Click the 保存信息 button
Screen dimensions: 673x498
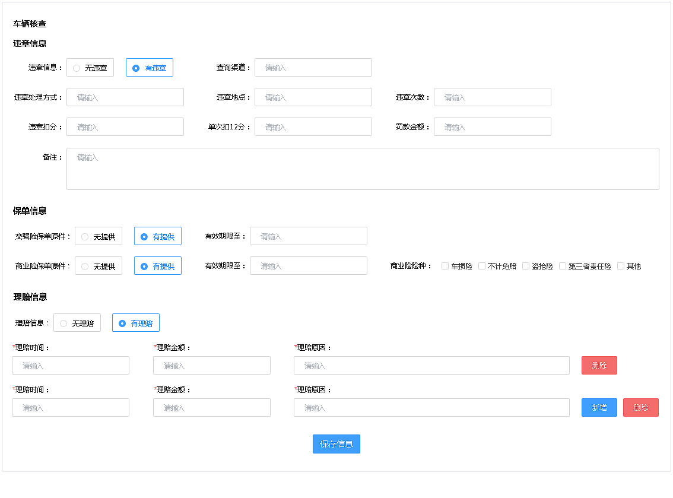(336, 444)
